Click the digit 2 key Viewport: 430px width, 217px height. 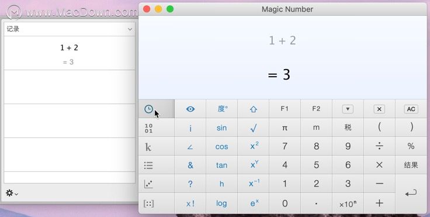[x=316, y=184]
